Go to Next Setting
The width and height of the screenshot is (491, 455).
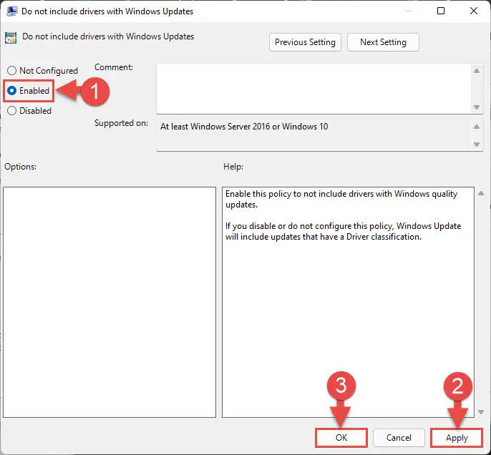(x=383, y=42)
